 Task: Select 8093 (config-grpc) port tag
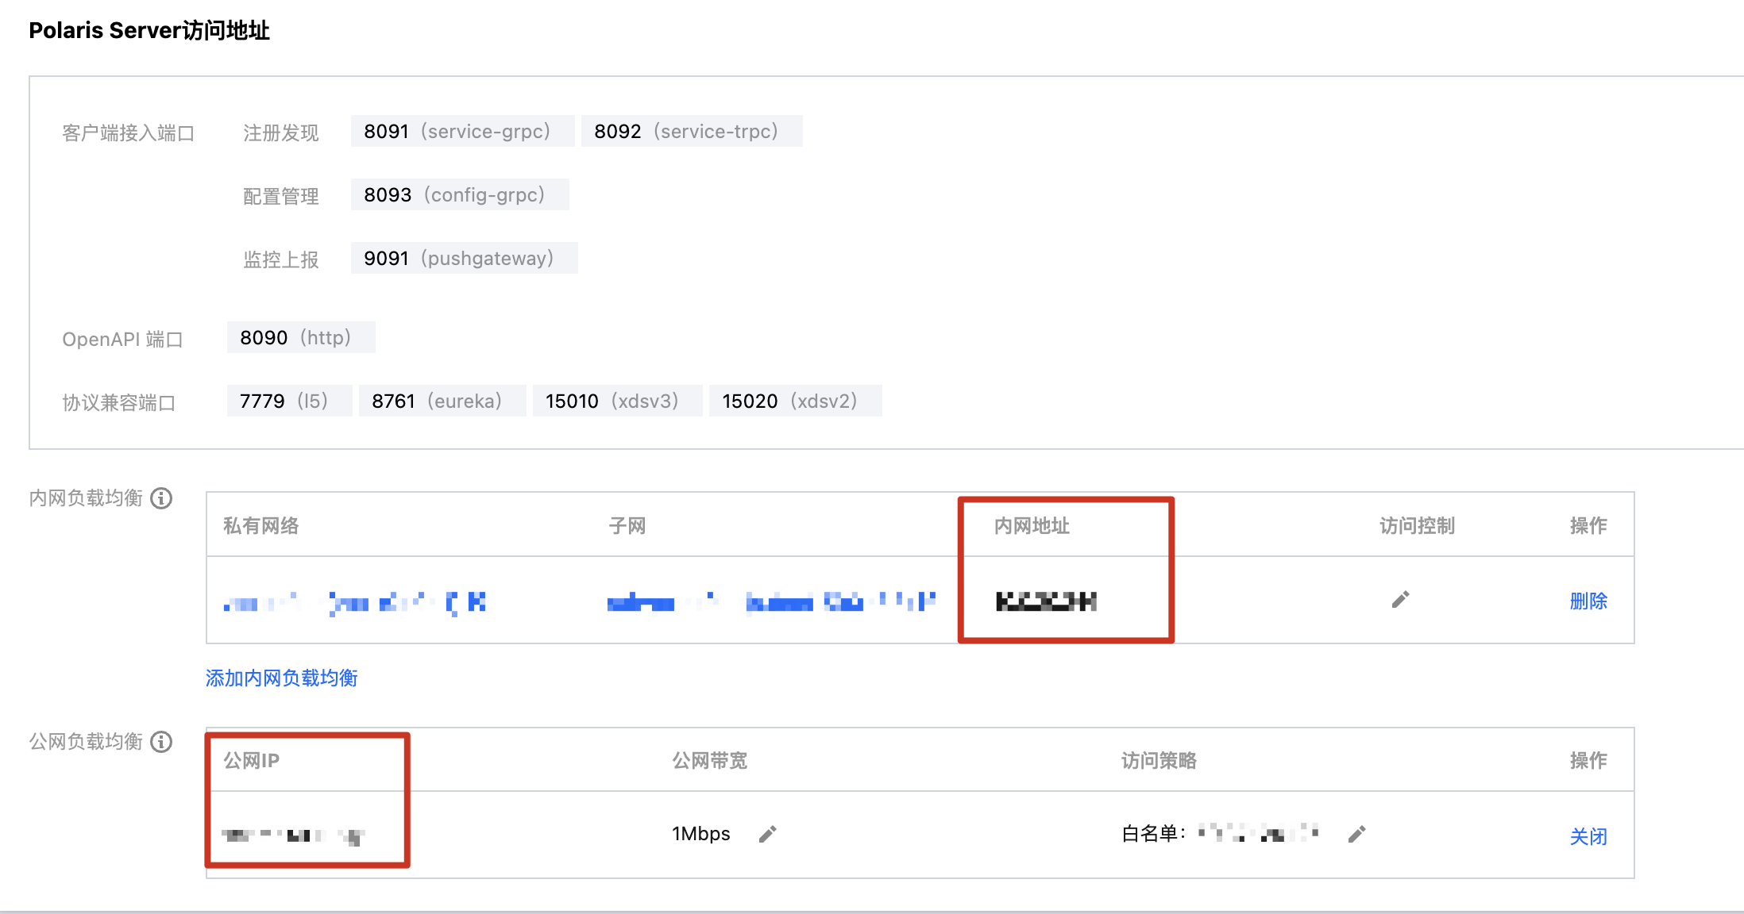pos(460,194)
